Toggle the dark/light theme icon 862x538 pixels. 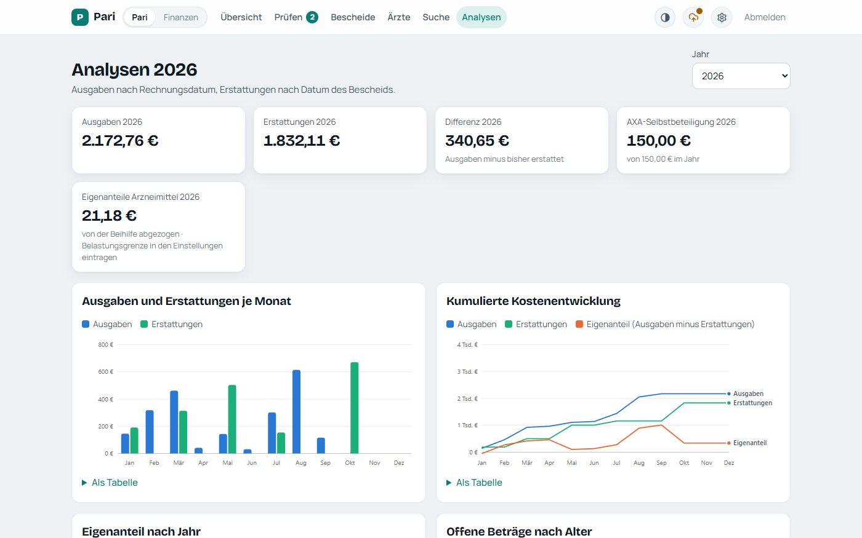(x=665, y=17)
